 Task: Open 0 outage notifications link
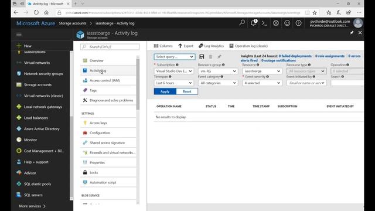point(278,60)
